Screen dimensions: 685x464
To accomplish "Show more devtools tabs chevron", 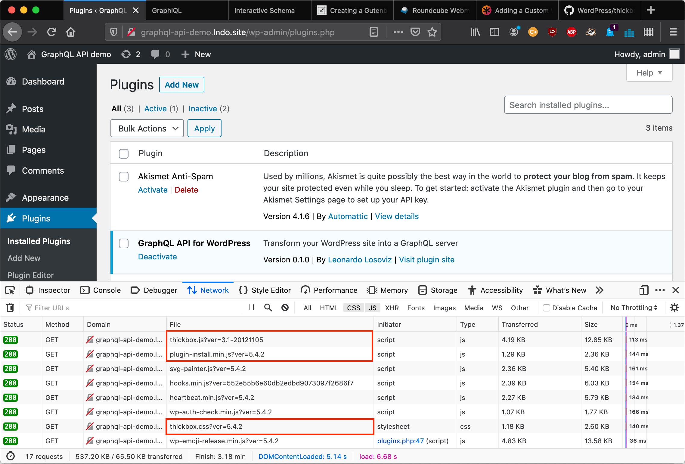I will [599, 290].
